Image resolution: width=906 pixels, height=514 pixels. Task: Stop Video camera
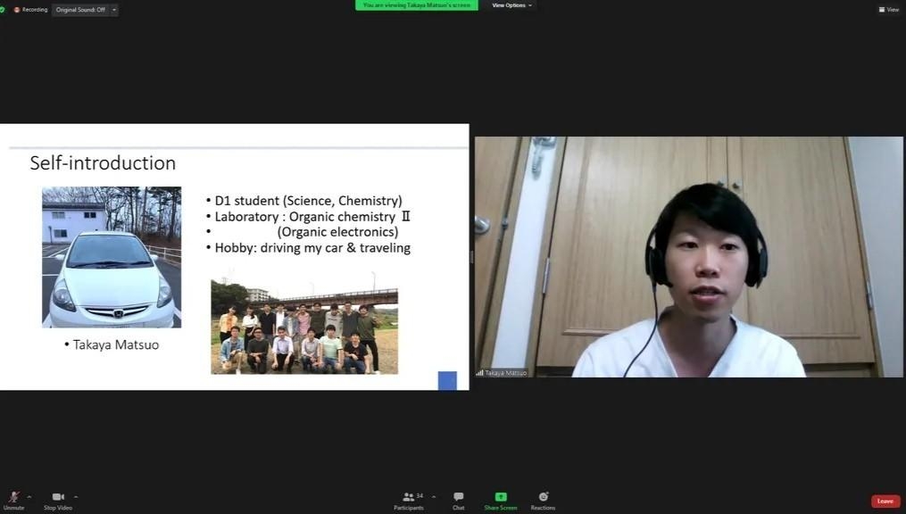(x=58, y=498)
